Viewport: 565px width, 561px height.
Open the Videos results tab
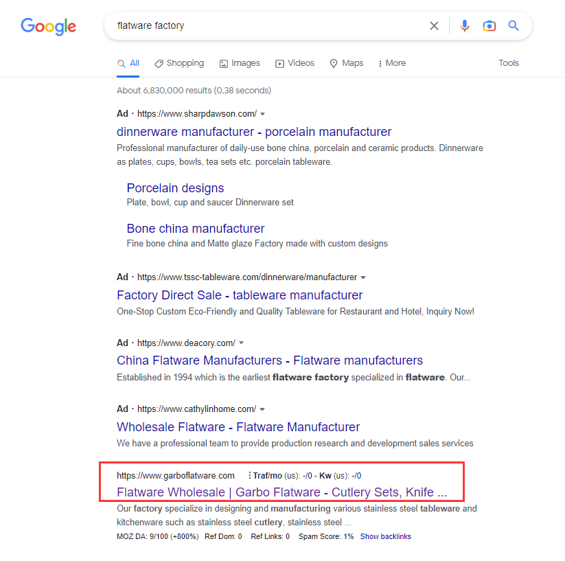point(295,63)
